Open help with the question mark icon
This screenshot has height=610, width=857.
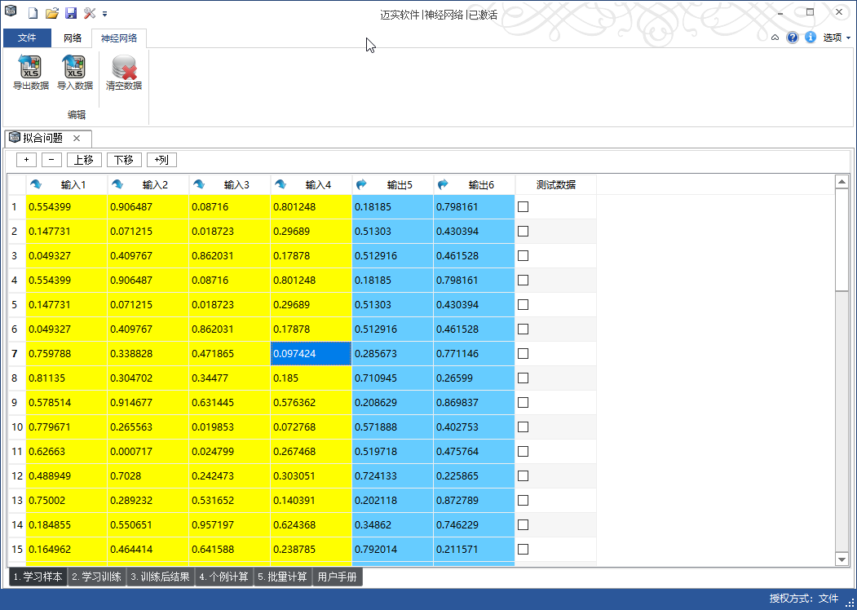[x=793, y=38]
